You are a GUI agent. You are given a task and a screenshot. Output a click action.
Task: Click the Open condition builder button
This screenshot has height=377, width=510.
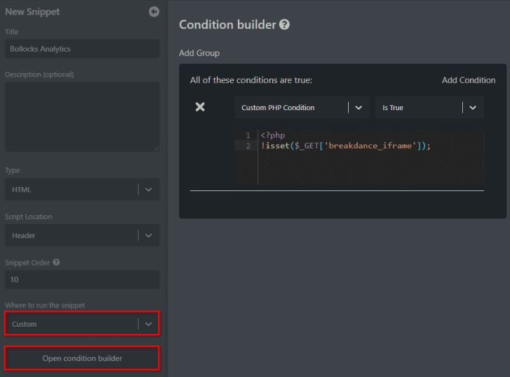pyautogui.click(x=82, y=358)
